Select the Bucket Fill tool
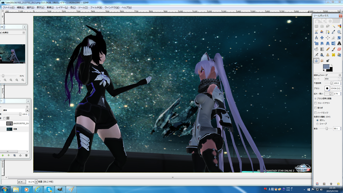The image size is (343, 193). pyautogui.click(x=316, y=49)
